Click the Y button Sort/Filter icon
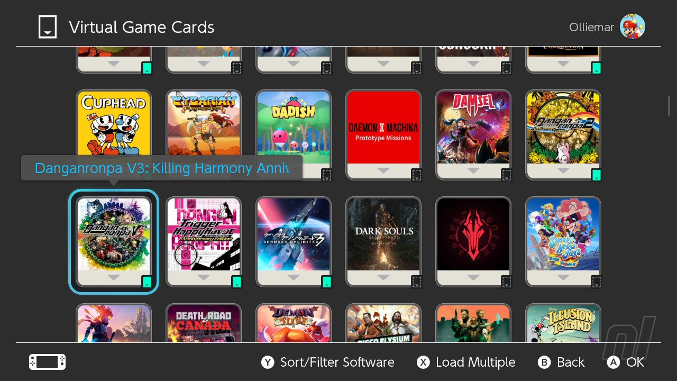 [268, 362]
